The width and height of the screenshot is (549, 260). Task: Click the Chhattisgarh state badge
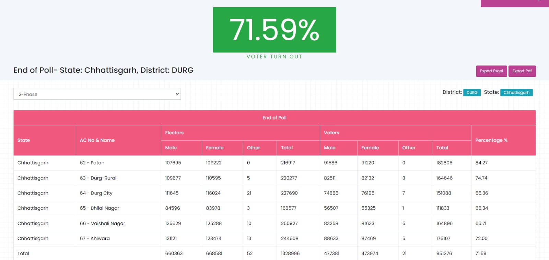coord(516,92)
